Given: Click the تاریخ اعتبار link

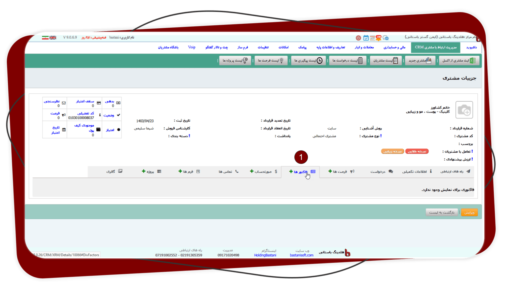Looking at the screenshot, I should click(x=55, y=130).
